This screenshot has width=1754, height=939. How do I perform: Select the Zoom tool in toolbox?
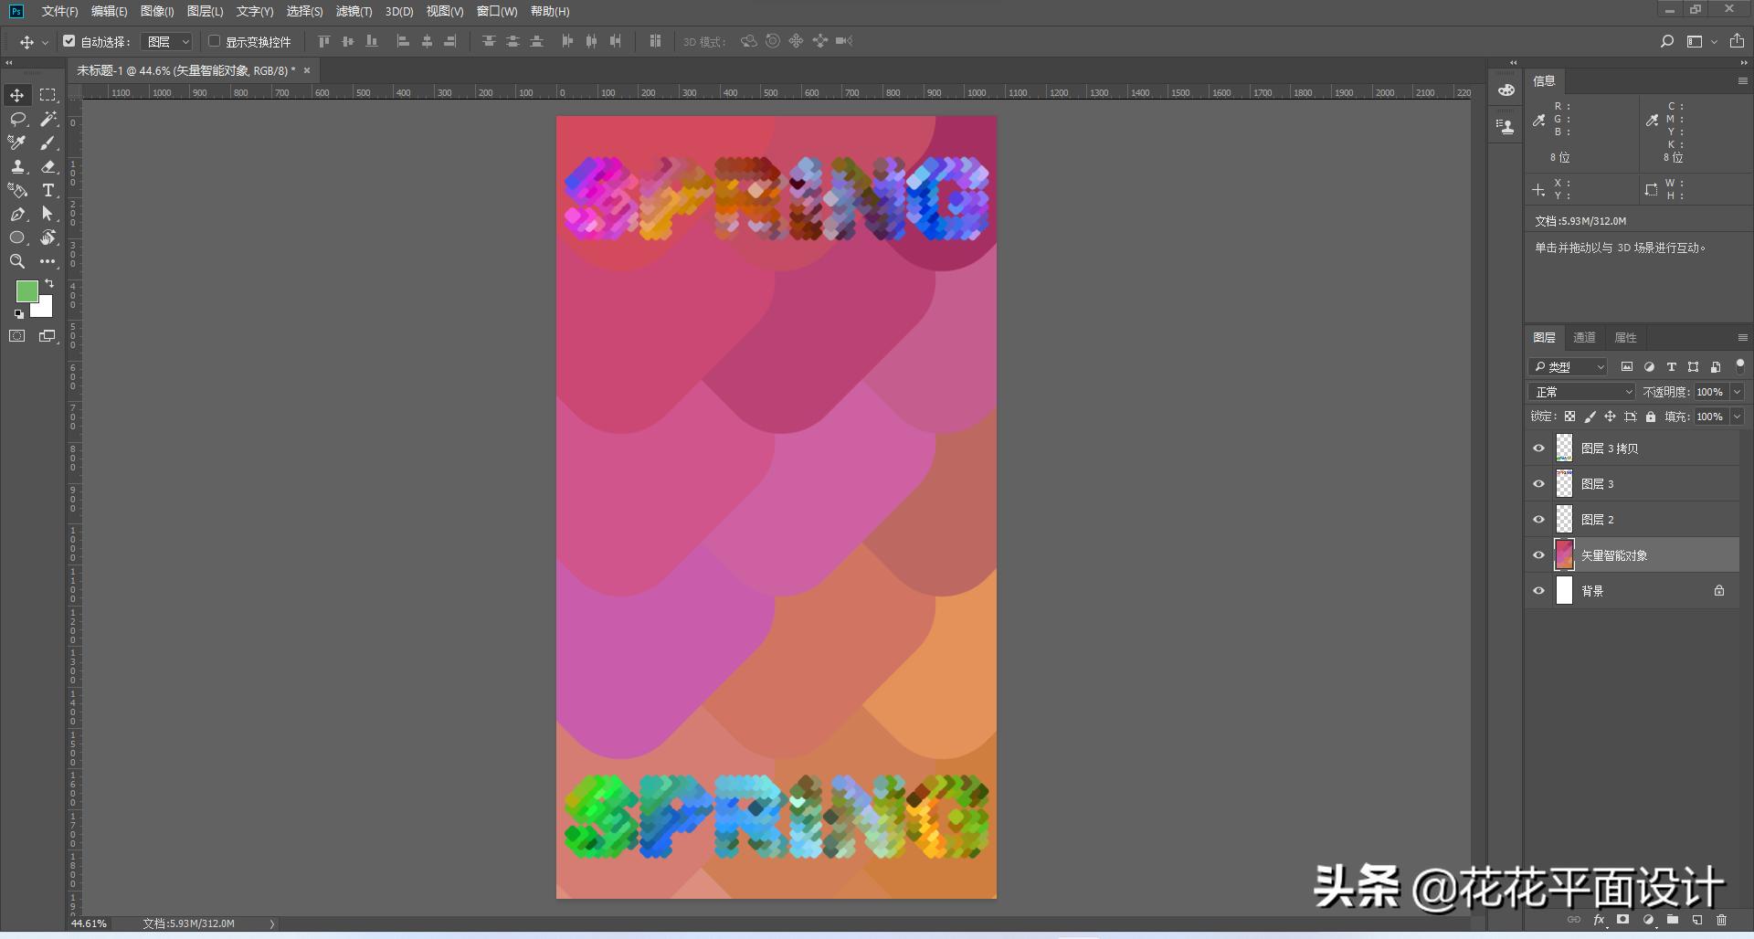(17, 261)
